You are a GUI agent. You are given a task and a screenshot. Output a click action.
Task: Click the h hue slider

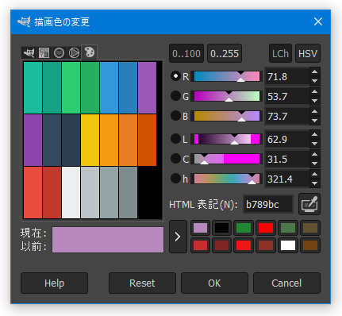(x=227, y=179)
